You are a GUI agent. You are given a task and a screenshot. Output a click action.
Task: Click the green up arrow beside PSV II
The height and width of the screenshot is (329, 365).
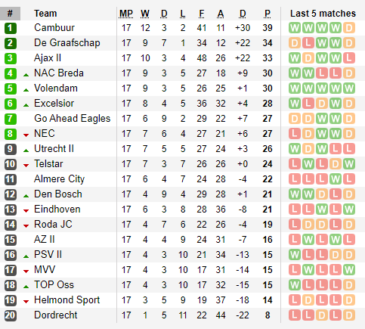[x=26, y=256]
